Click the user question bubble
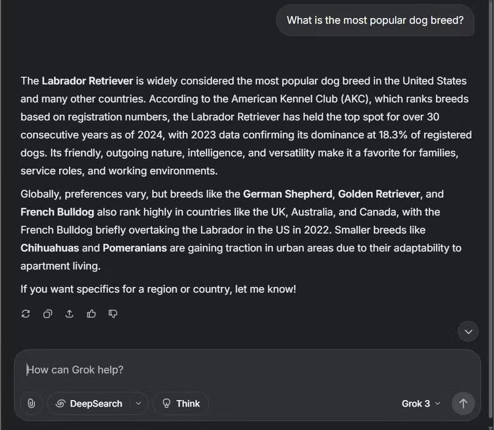The height and width of the screenshot is (430, 494). [375, 20]
